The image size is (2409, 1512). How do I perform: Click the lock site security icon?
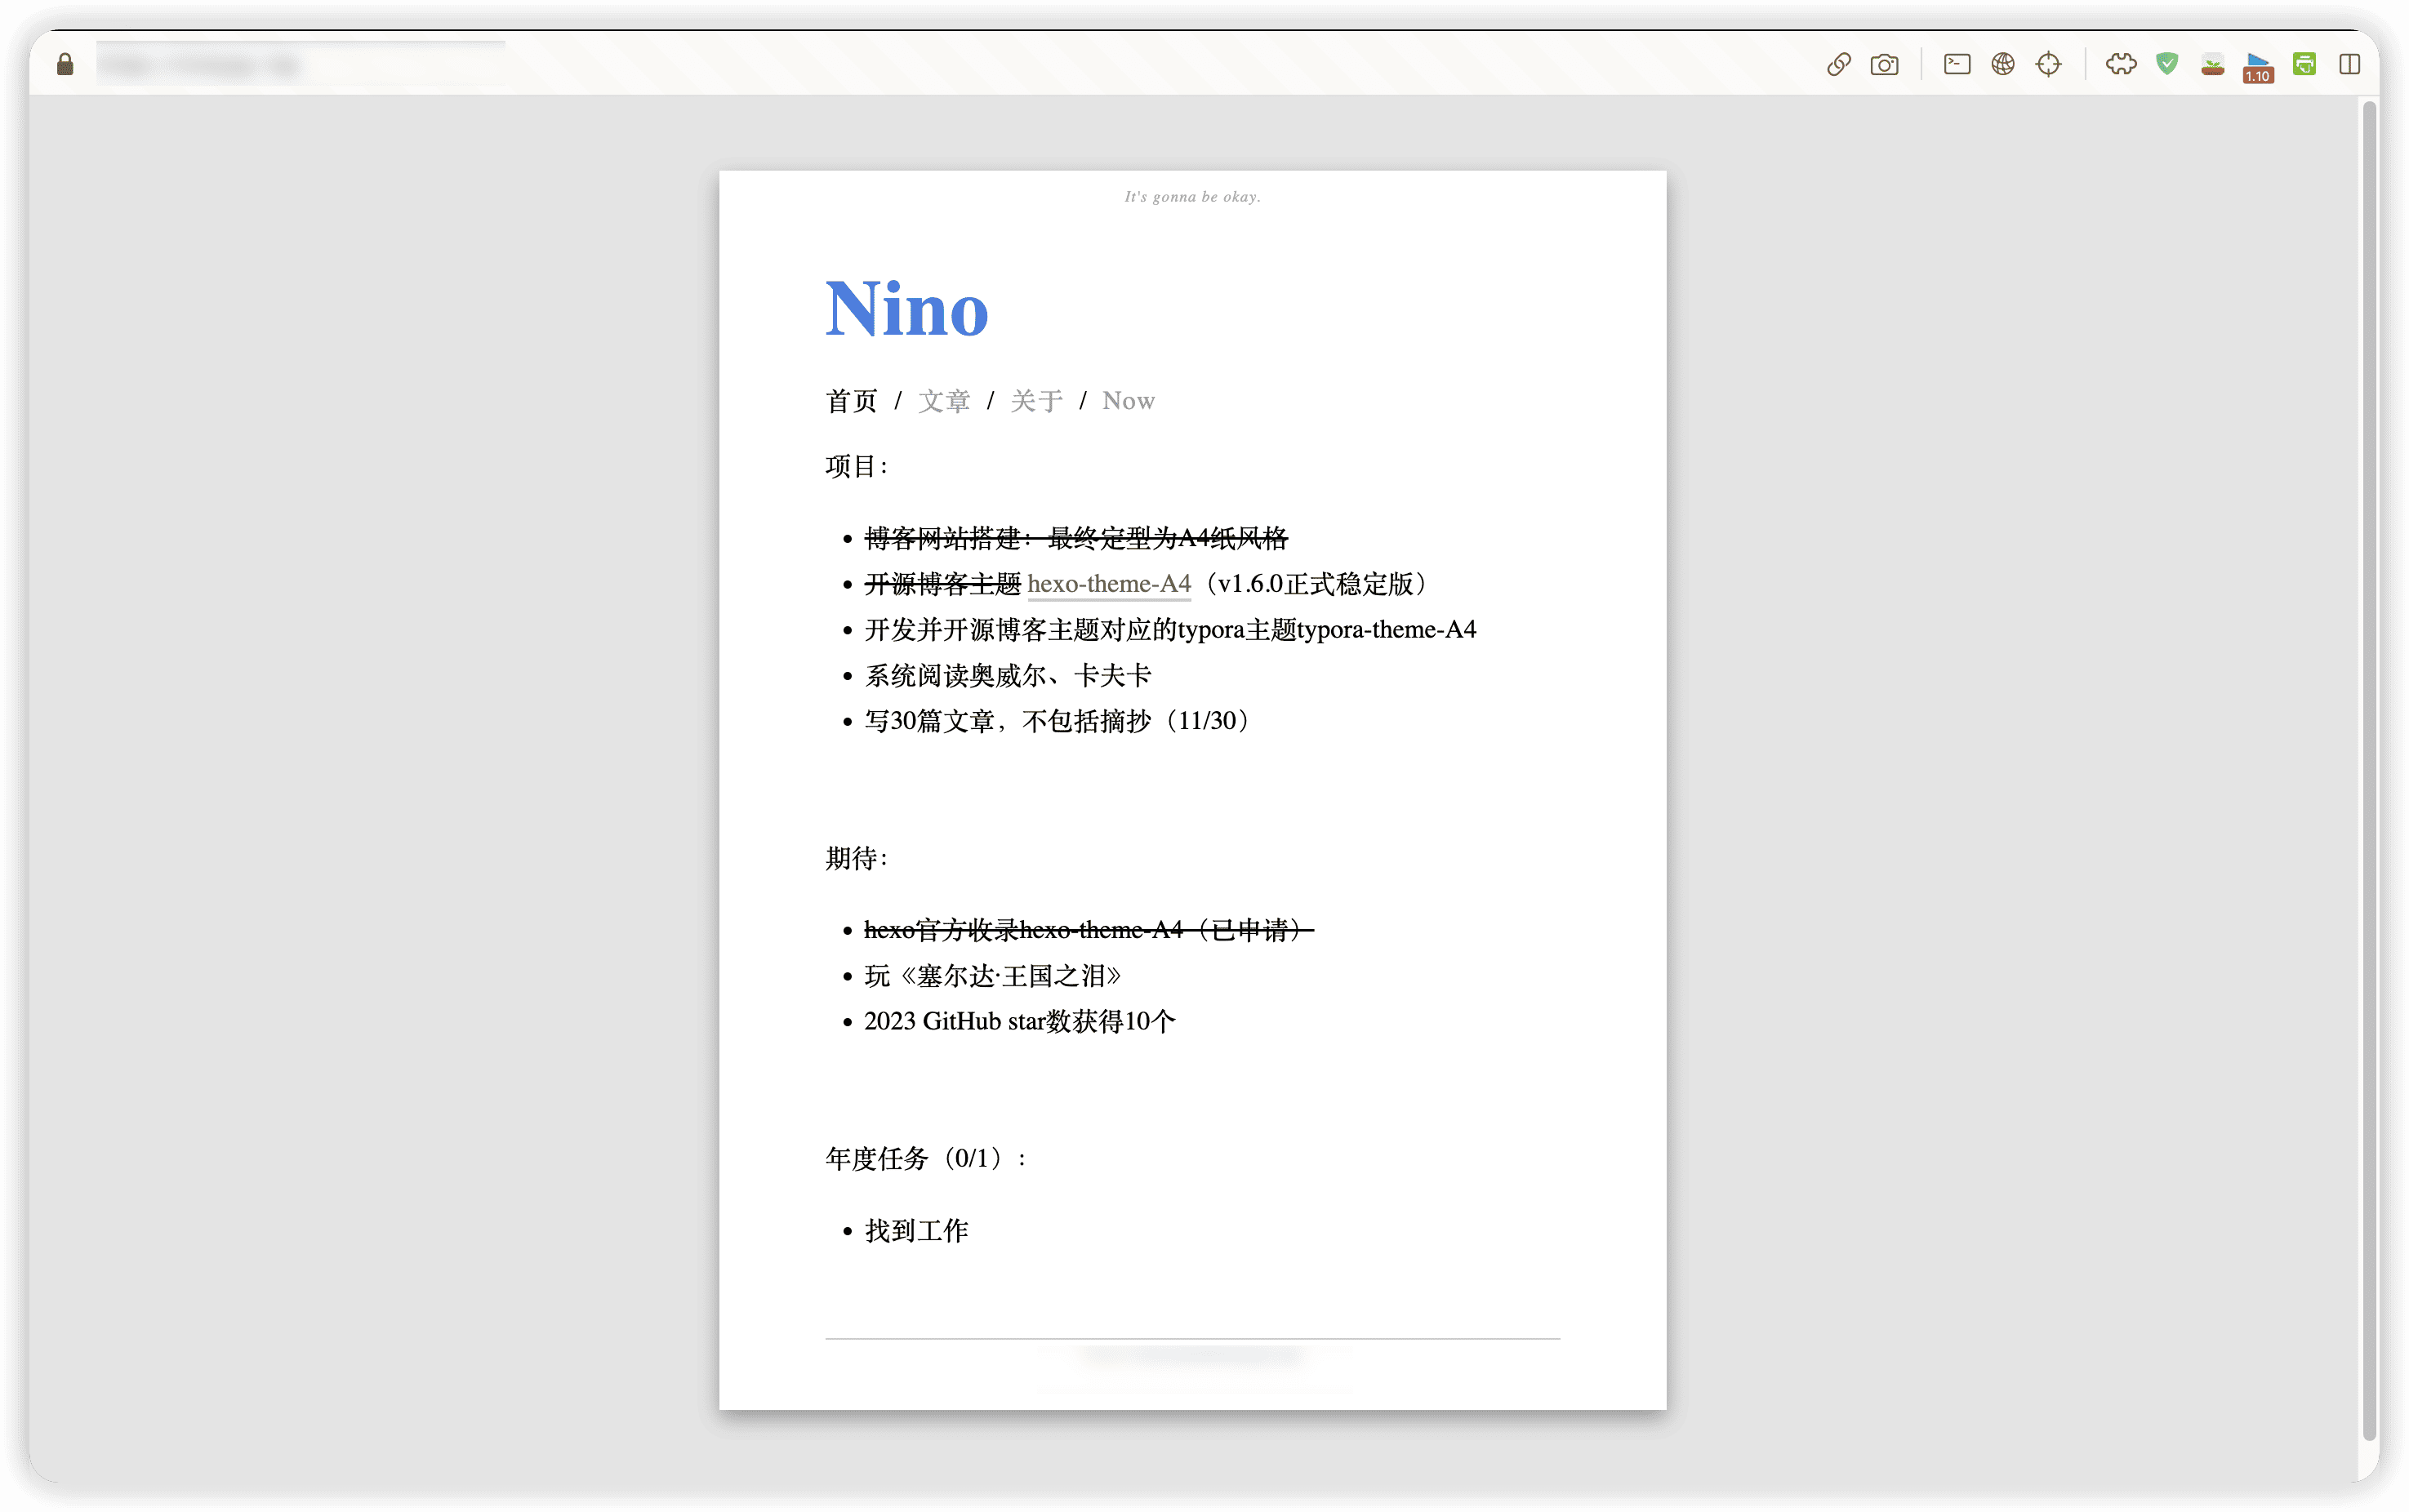click(65, 65)
